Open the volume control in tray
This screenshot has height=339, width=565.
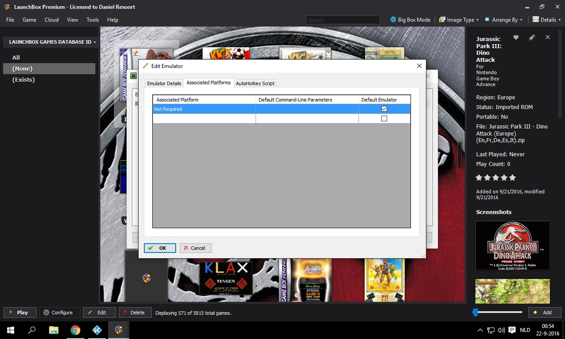click(501, 330)
